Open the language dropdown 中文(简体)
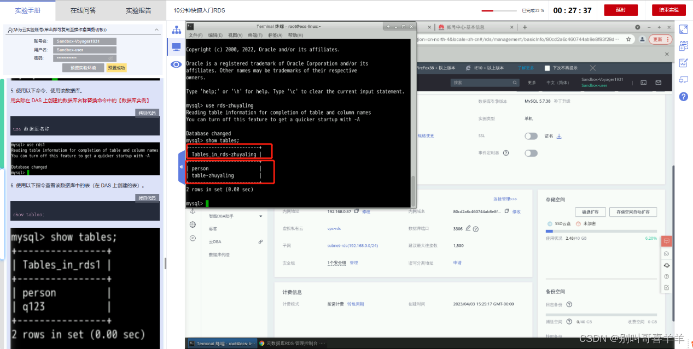Screen dimensions: 693x349 coord(557,82)
